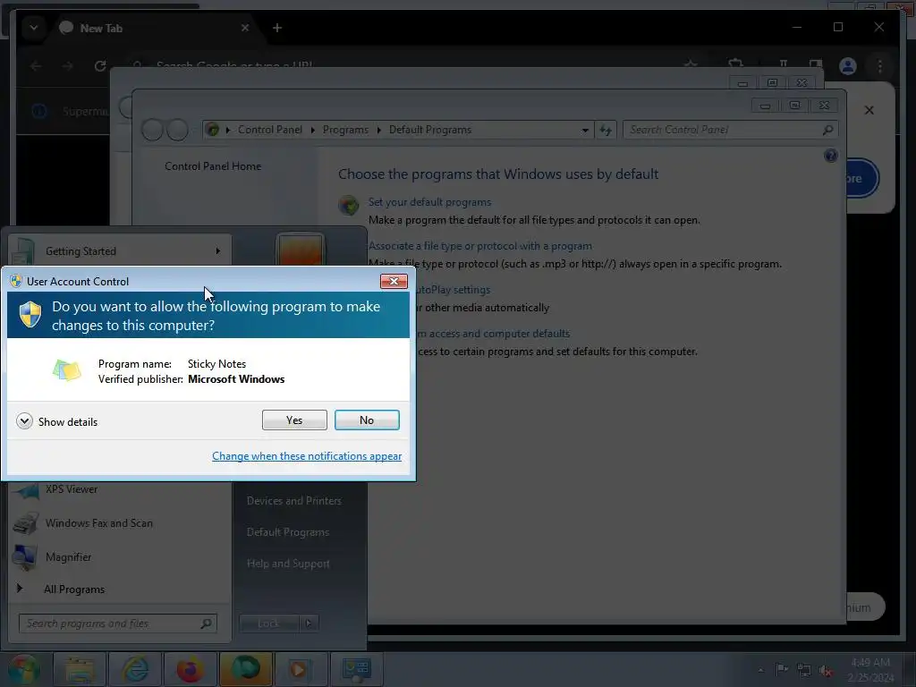Click the user account picture in Start menu

point(300,250)
